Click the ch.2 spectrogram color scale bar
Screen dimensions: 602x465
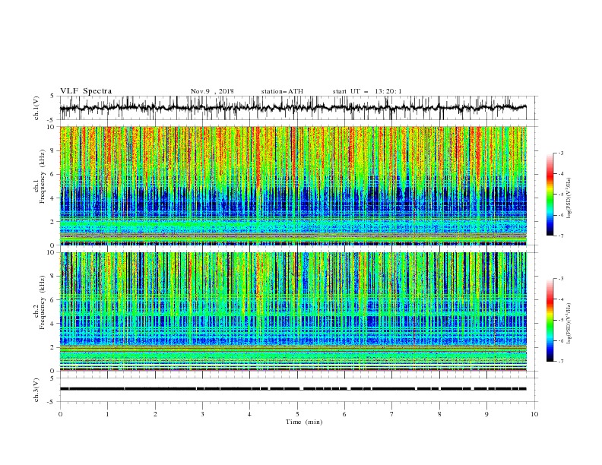click(550, 320)
